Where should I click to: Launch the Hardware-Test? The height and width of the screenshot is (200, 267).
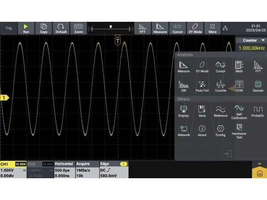tap(239, 132)
